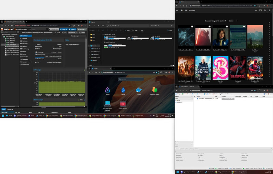Viewport: 273px width, 174px height.
Task: Click the Proxmox logo
Action: point(8,29)
